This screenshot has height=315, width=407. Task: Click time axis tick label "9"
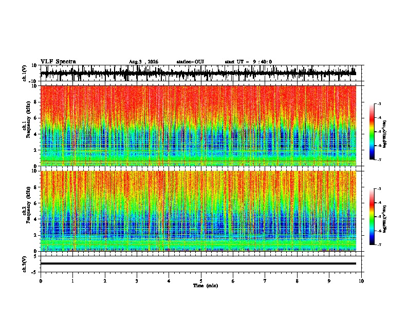click(329, 281)
